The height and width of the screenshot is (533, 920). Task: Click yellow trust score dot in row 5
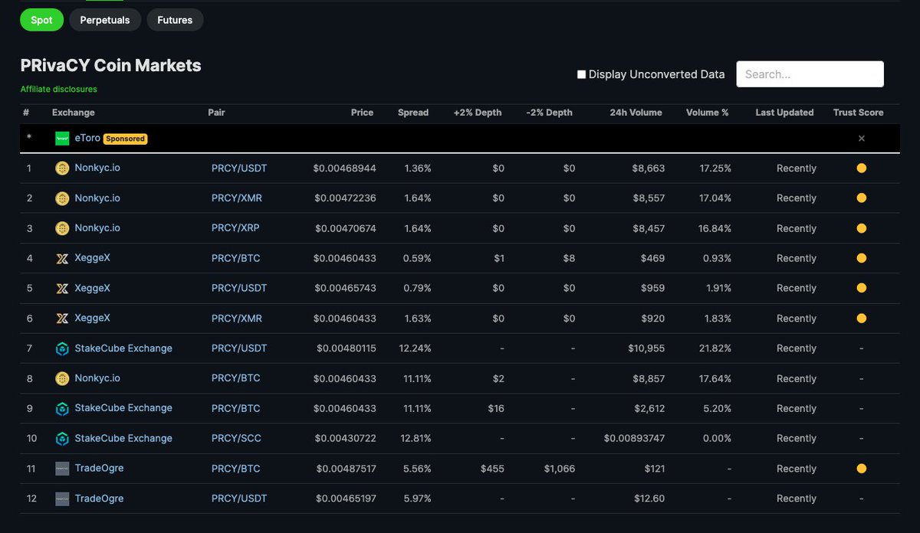coord(861,288)
